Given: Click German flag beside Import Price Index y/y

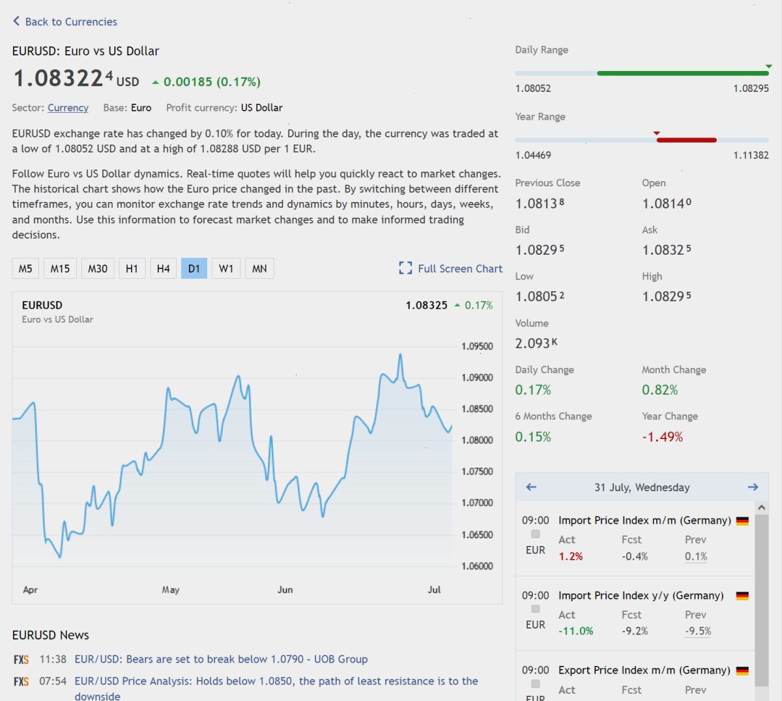Looking at the screenshot, I should [742, 596].
